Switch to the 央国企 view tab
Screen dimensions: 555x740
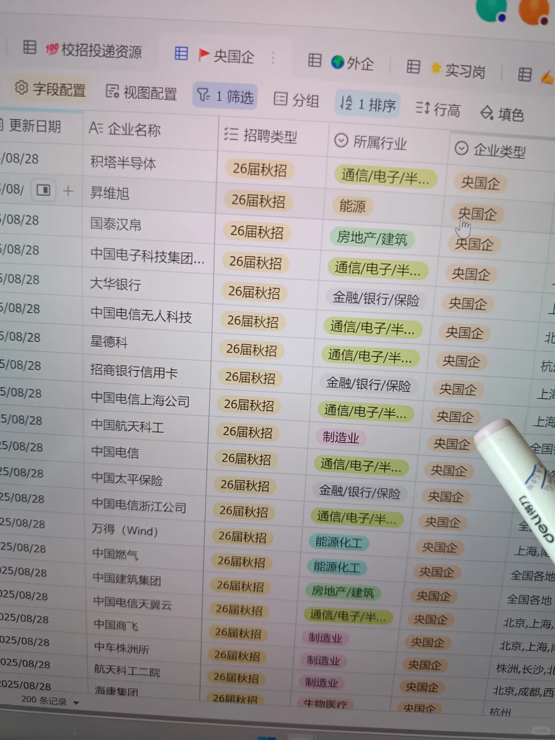point(226,55)
